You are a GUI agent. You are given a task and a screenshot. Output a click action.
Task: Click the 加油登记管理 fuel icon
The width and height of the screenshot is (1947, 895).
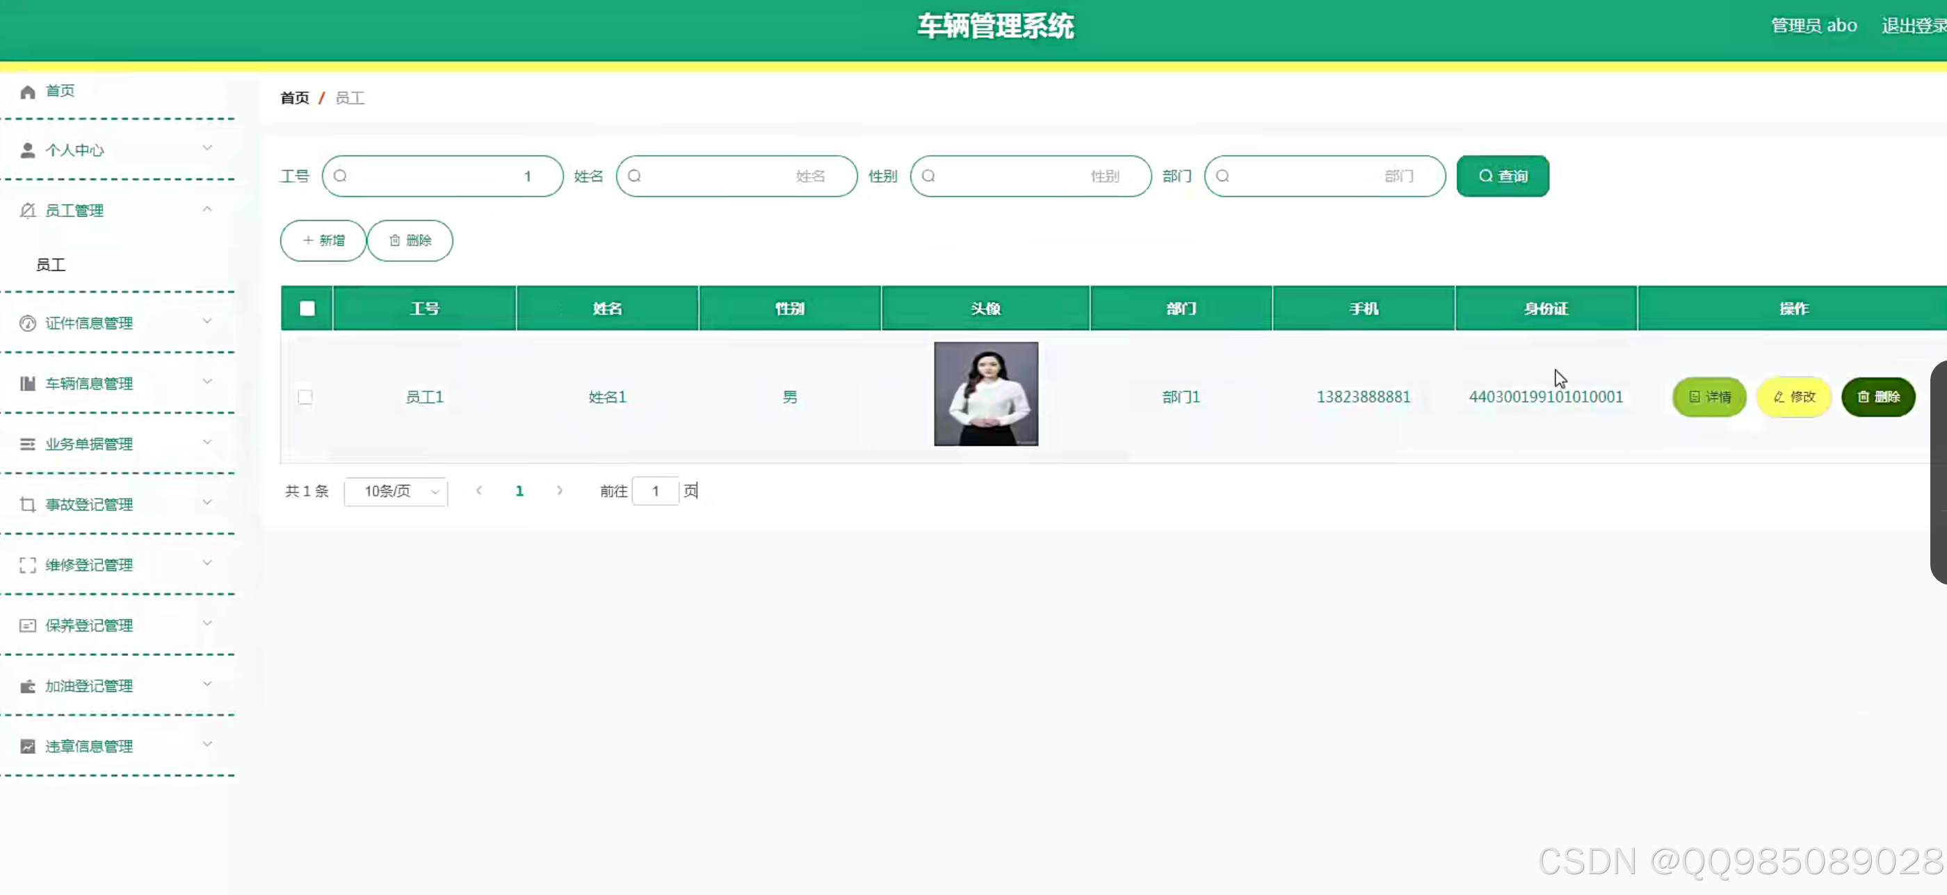(27, 686)
